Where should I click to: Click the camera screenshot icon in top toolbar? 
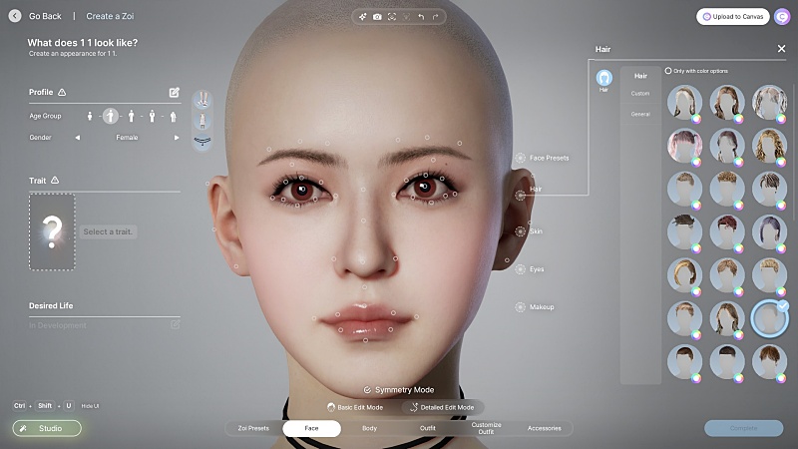[x=377, y=17]
